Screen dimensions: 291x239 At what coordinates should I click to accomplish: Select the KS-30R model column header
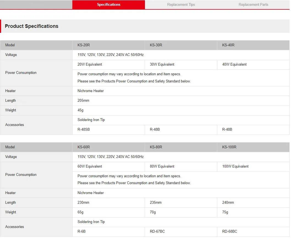(x=156, y=45)
